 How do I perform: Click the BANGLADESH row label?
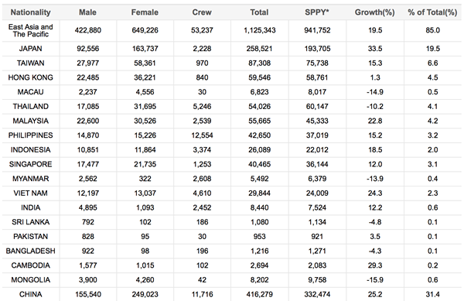point(30,251)
